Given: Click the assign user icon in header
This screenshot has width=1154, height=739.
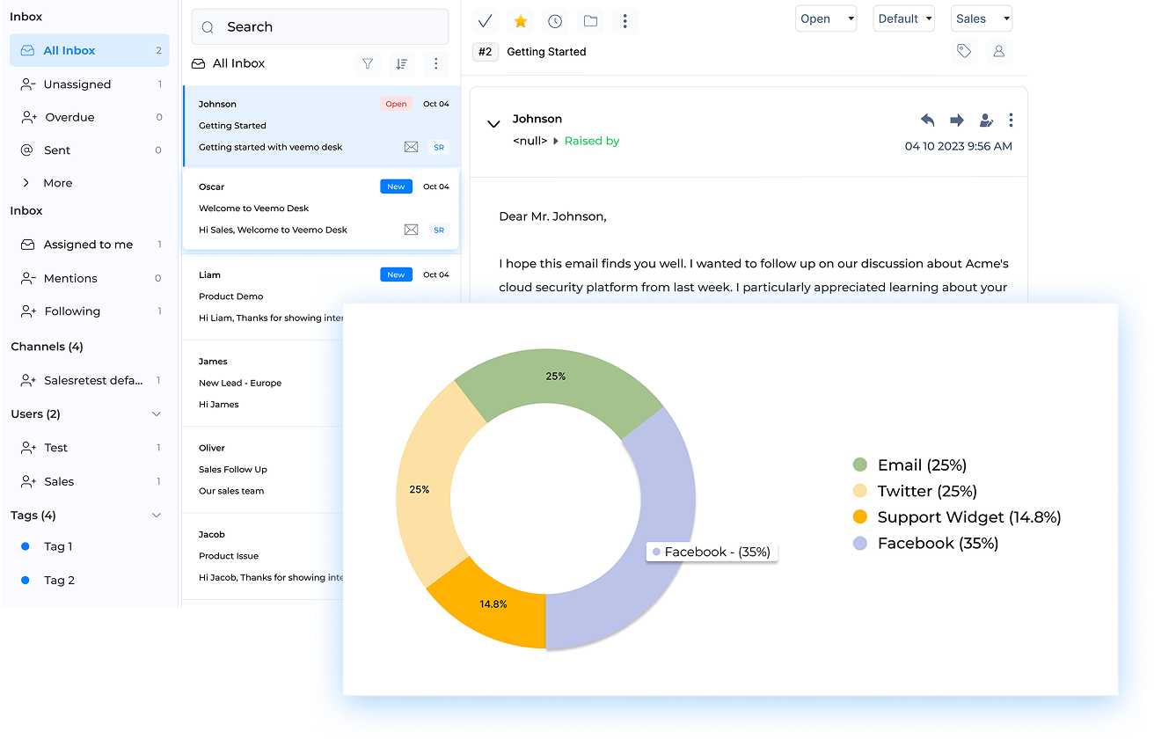Looking at the screenshot, I should click(x=999, y=51).
